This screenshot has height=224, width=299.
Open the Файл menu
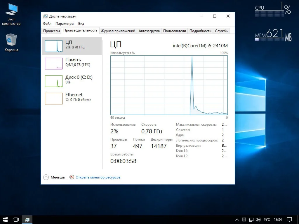[47, 24]
